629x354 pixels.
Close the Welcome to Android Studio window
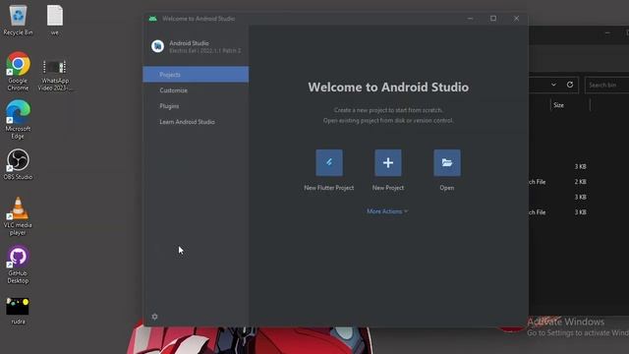pos(516,19)
